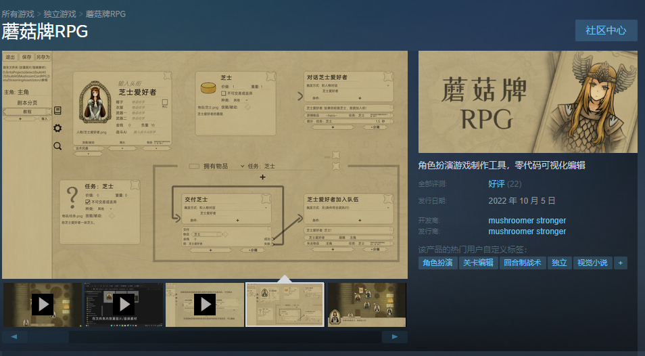Click 另存为 in the editor toolbar
Image resolution: width=645 pixels, height=356 pixels.
pyautogui.click(x=43, y=57)
